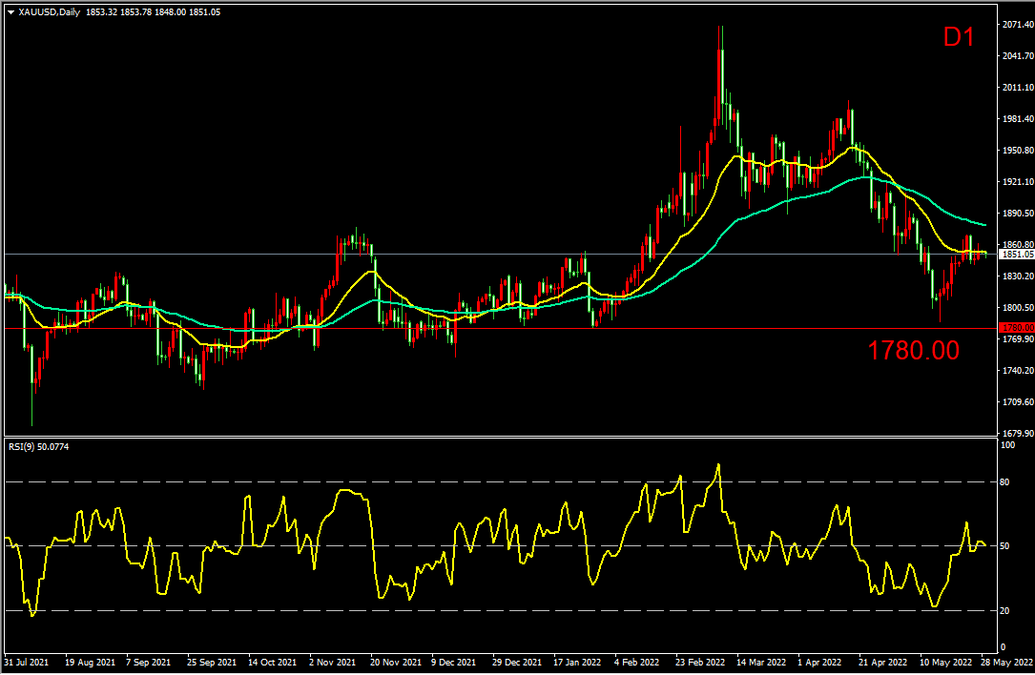Viewport: 1035px width, 675px height.
Task: Click the 2041.70 price scale value
Action: point(1018,56)
